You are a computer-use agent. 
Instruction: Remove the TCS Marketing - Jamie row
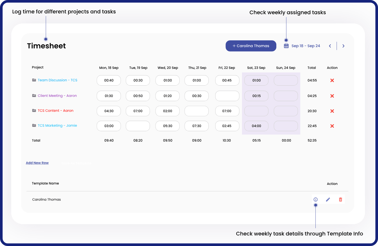point(332,126)
